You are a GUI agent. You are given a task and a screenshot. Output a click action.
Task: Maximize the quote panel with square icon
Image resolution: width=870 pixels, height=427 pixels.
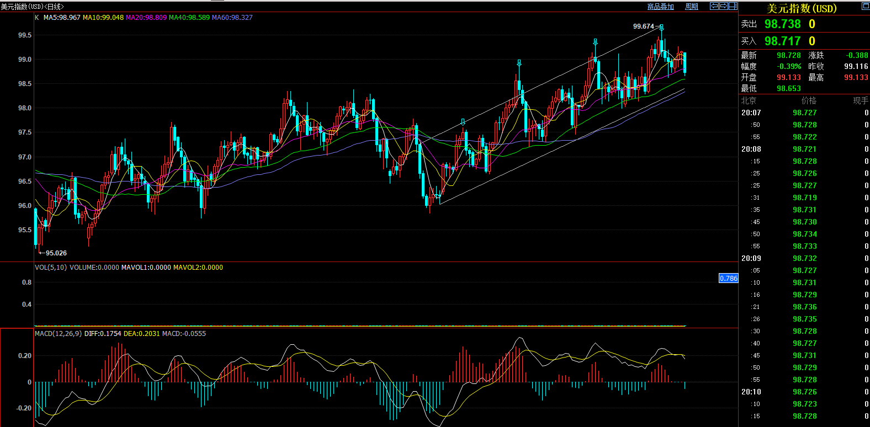point(866,6)
